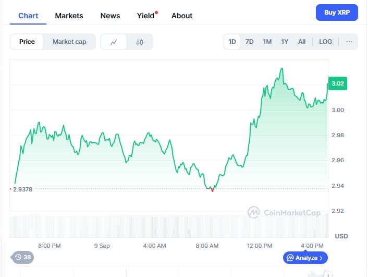Click the red low-price marker on chart

coord(212,190)
